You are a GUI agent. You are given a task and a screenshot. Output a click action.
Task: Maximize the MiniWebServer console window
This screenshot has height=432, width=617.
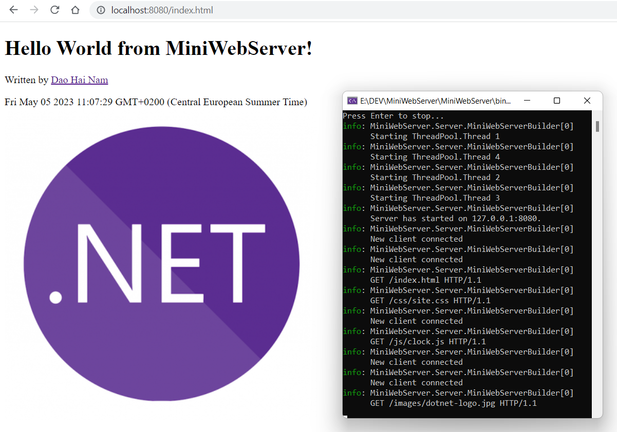click(557, 101)
